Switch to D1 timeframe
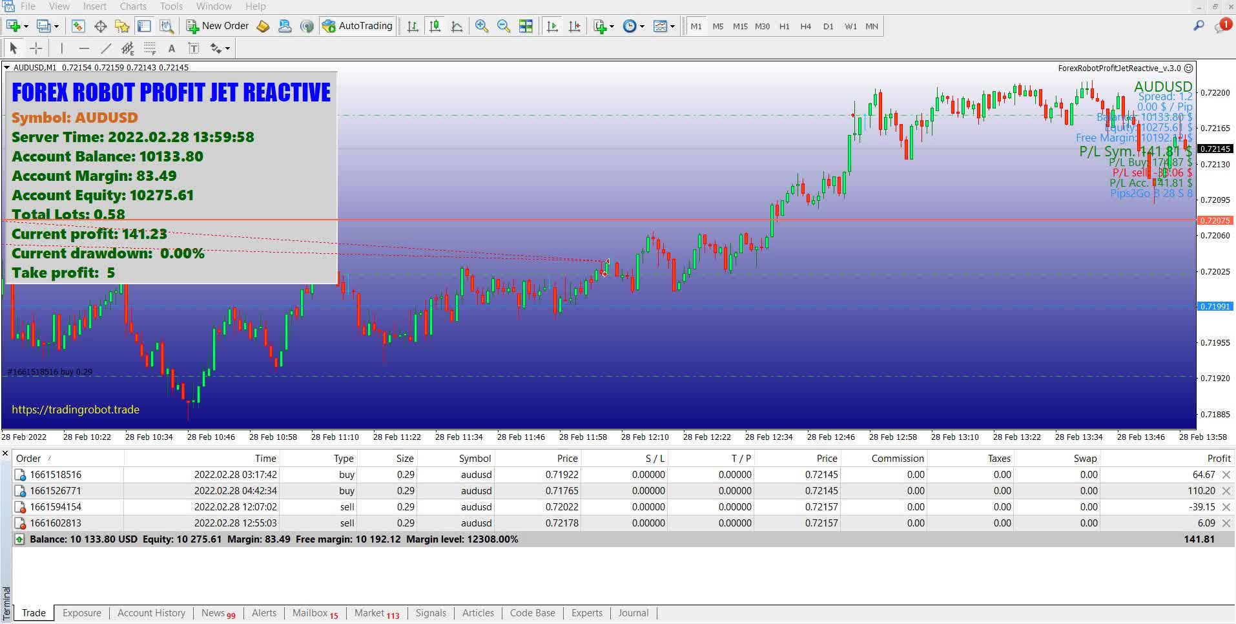Viewport: 1236px width, 624px height. point(828,26)
